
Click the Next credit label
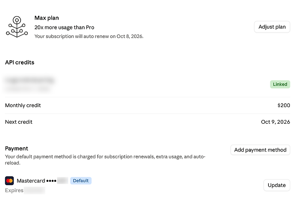point(19,122)
